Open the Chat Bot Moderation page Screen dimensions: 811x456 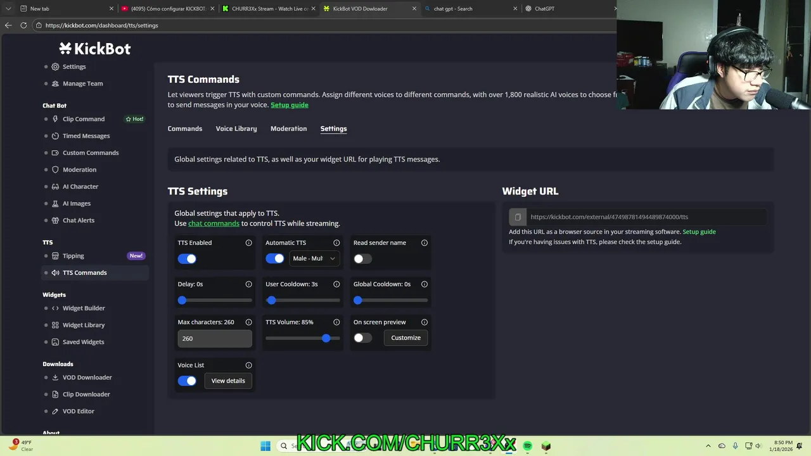click(x=79, y=170)
